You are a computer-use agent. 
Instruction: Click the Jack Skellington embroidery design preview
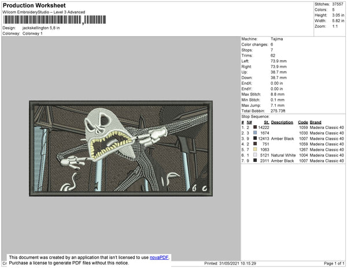point(121,148)
